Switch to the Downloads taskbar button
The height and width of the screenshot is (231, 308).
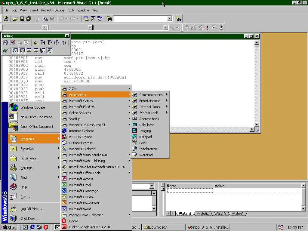164,227
